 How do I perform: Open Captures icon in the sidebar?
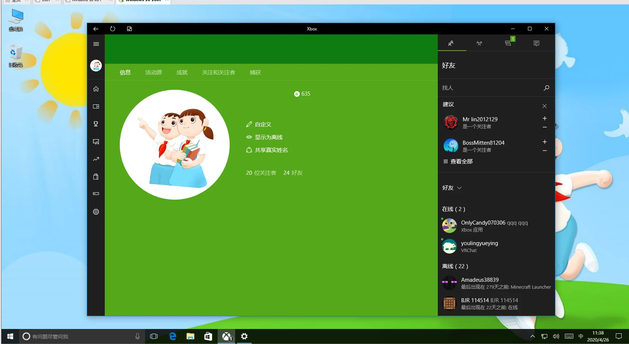click(x=96, y=141)
